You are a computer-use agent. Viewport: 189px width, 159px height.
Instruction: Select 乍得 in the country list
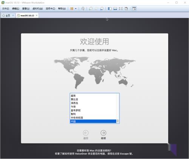[x=93, y=107]
